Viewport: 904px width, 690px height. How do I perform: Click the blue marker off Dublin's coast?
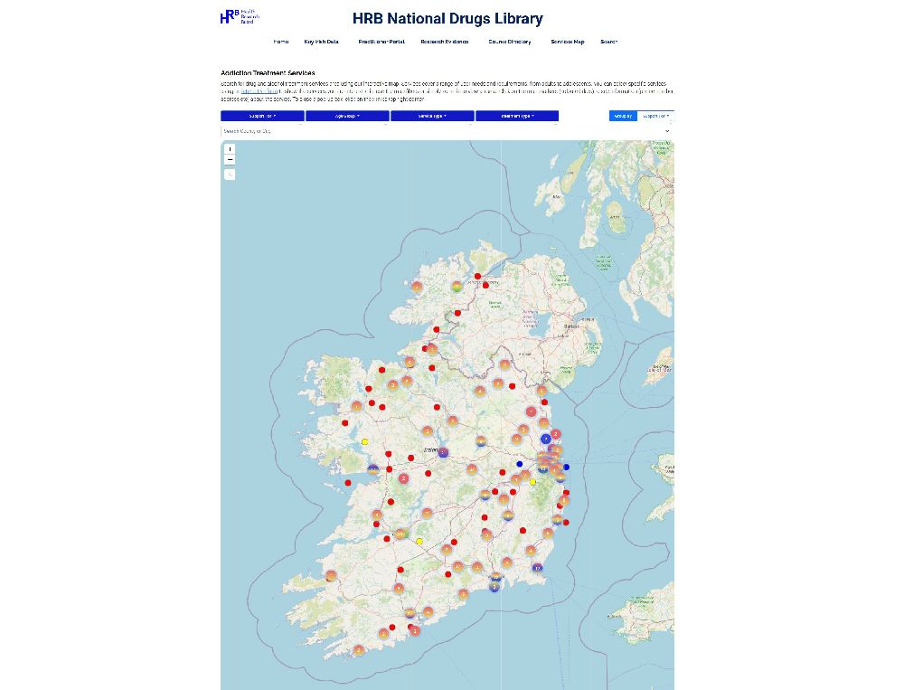coord(566,467)
